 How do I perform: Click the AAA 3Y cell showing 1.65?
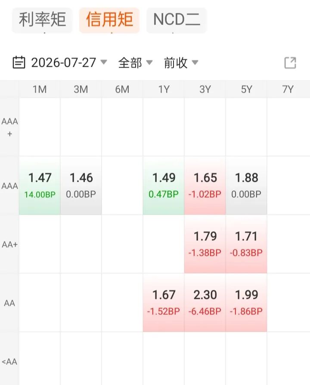pos(205,185)
